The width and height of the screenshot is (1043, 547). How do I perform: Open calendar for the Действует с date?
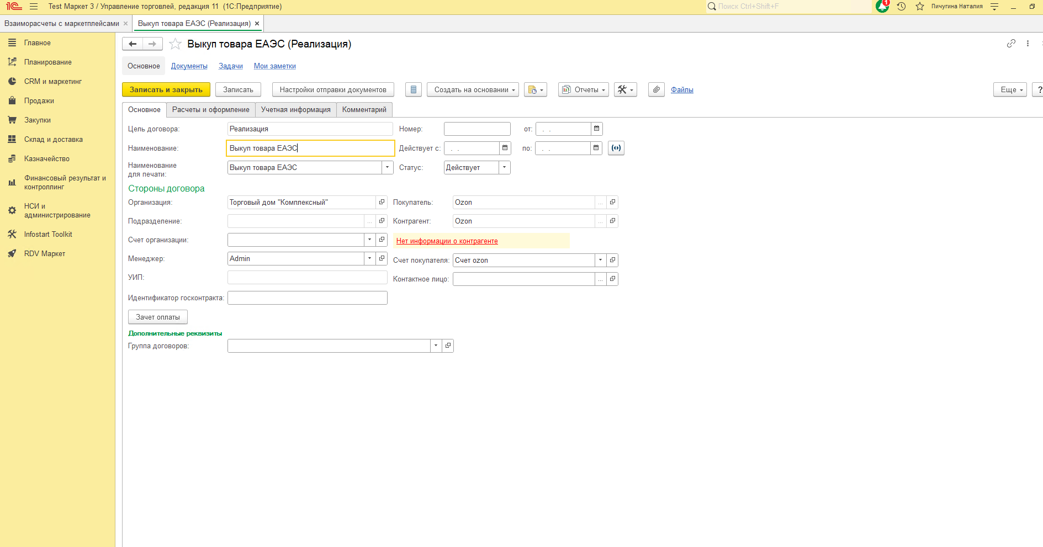tap(505, 148)
